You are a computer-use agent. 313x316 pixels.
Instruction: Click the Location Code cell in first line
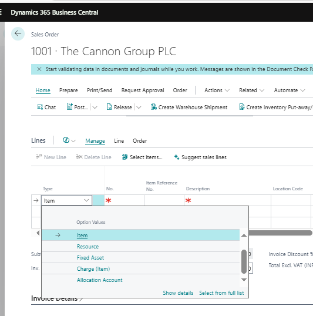[x=291, y=200]
